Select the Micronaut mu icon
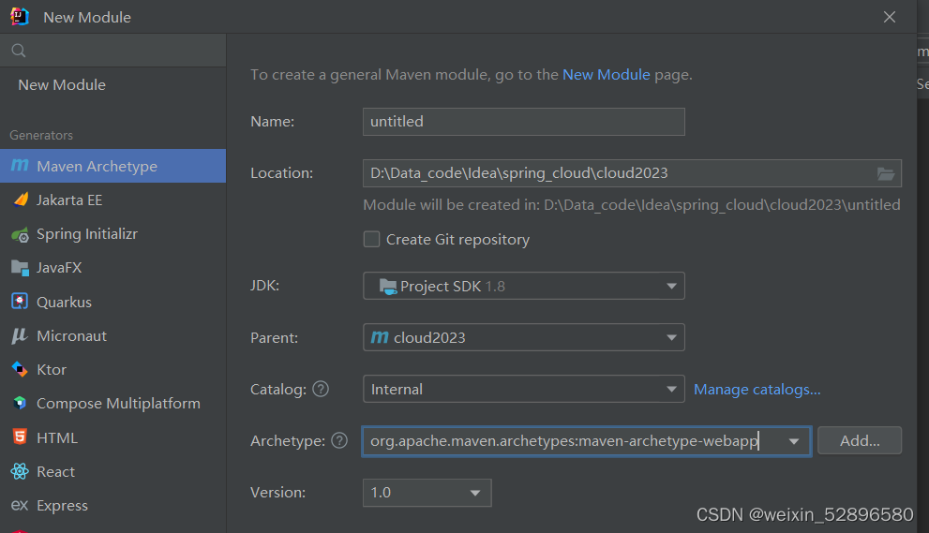Screen dimensions: 929x533 click(x=20, y=335)
